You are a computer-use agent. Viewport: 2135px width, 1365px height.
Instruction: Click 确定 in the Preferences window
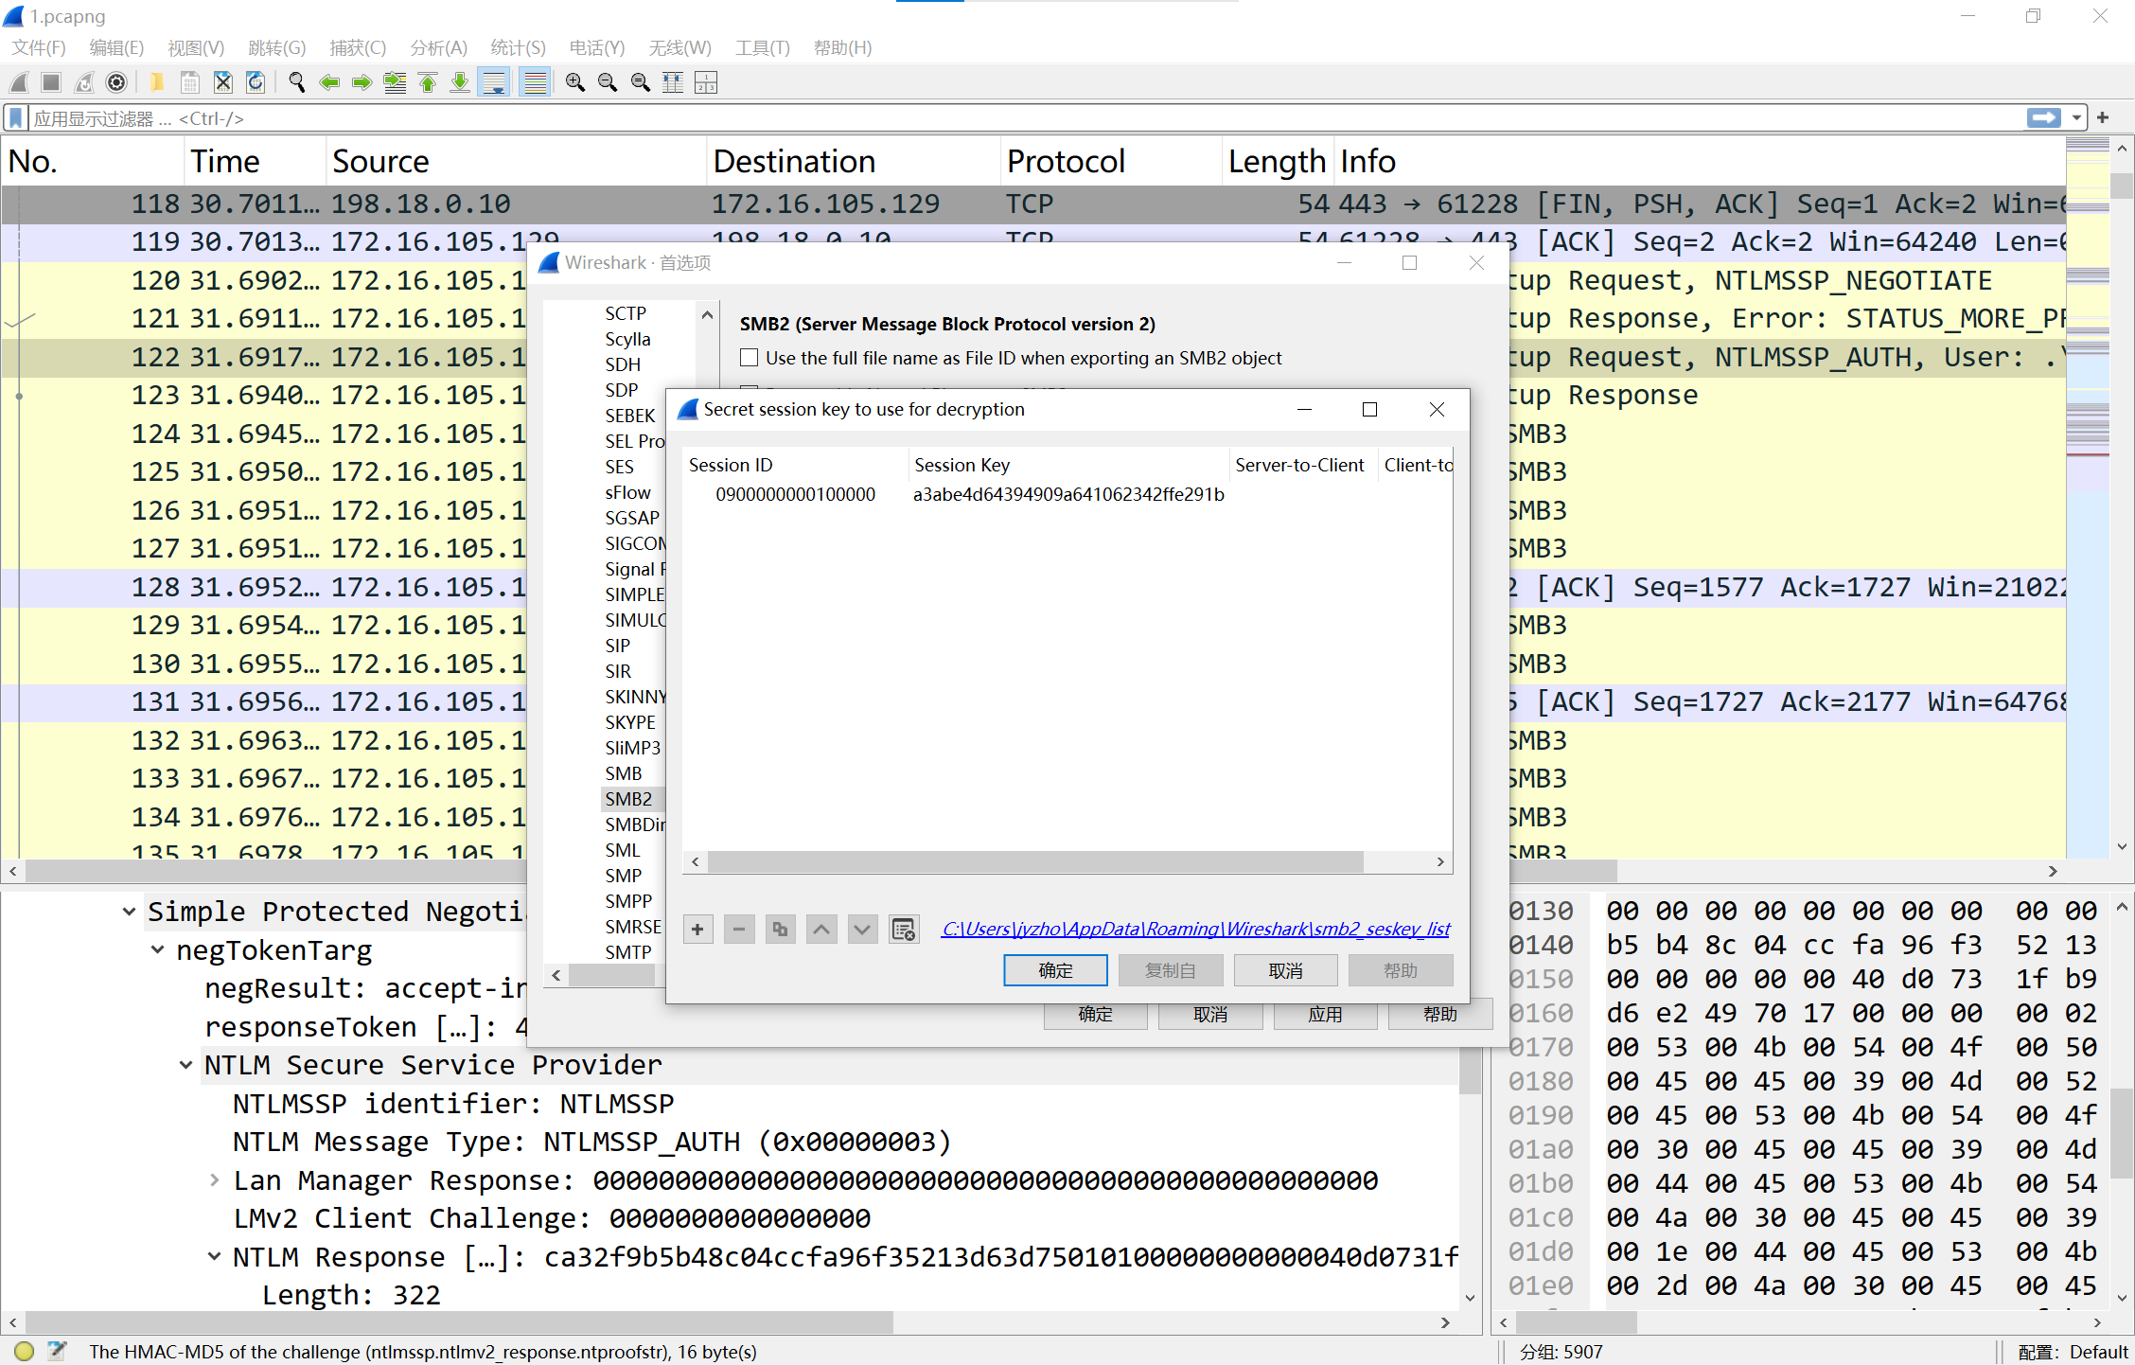1095,1015
